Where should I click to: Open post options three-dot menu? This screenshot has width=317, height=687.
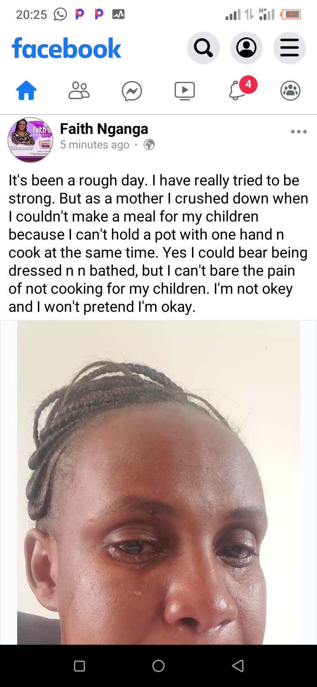tap(299, 132)
